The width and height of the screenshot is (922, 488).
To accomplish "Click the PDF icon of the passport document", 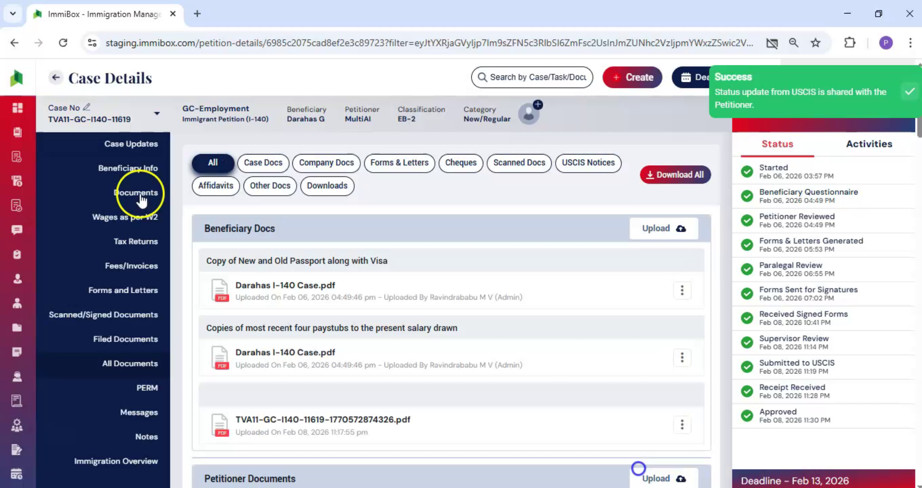I will pyautogui.click(x=220, y=290).
